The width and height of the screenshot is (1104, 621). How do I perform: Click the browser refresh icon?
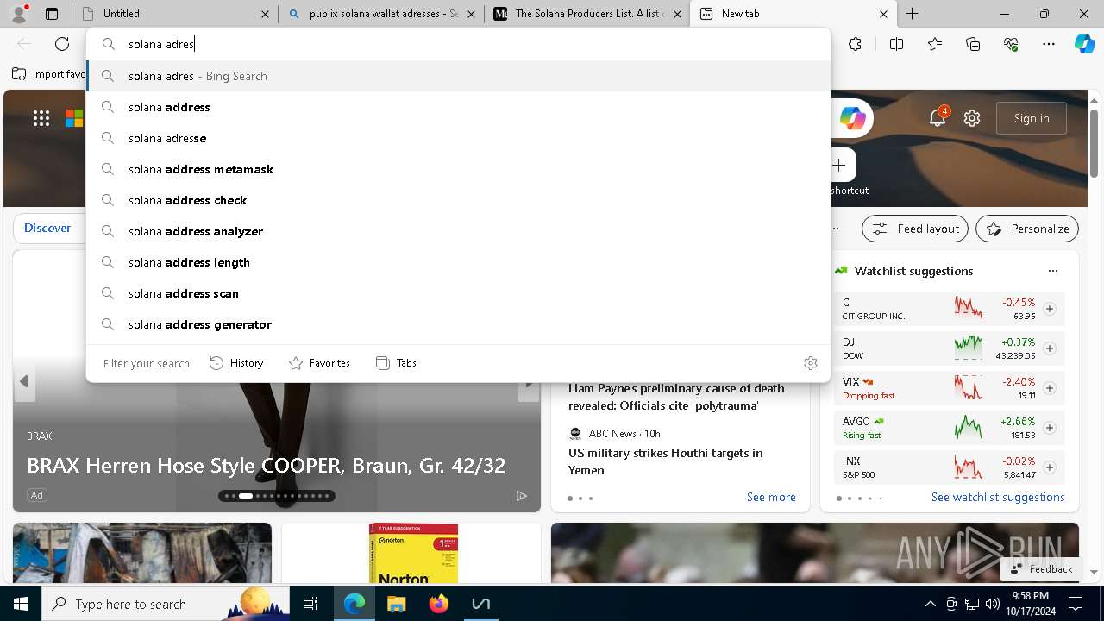coord(62,44)
